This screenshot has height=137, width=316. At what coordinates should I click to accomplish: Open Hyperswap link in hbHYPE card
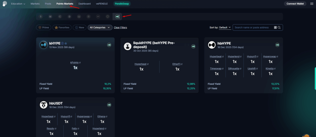(269, 57)
